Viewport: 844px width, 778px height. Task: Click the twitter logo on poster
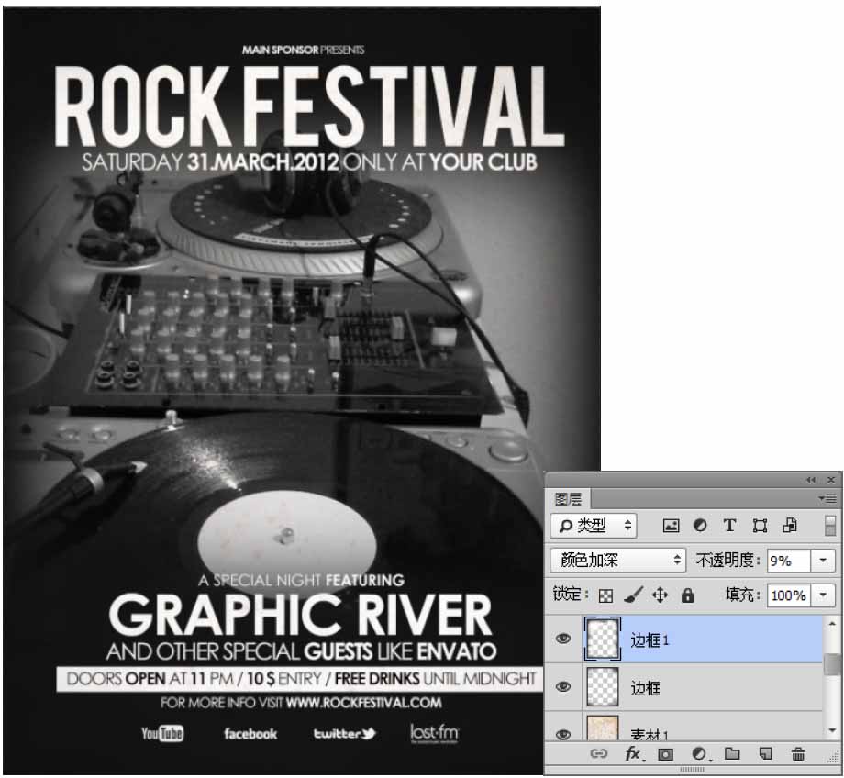(x=345, y=733)
